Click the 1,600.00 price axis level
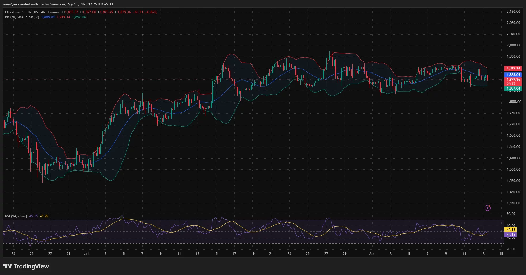526x275 pixels. 514,158
